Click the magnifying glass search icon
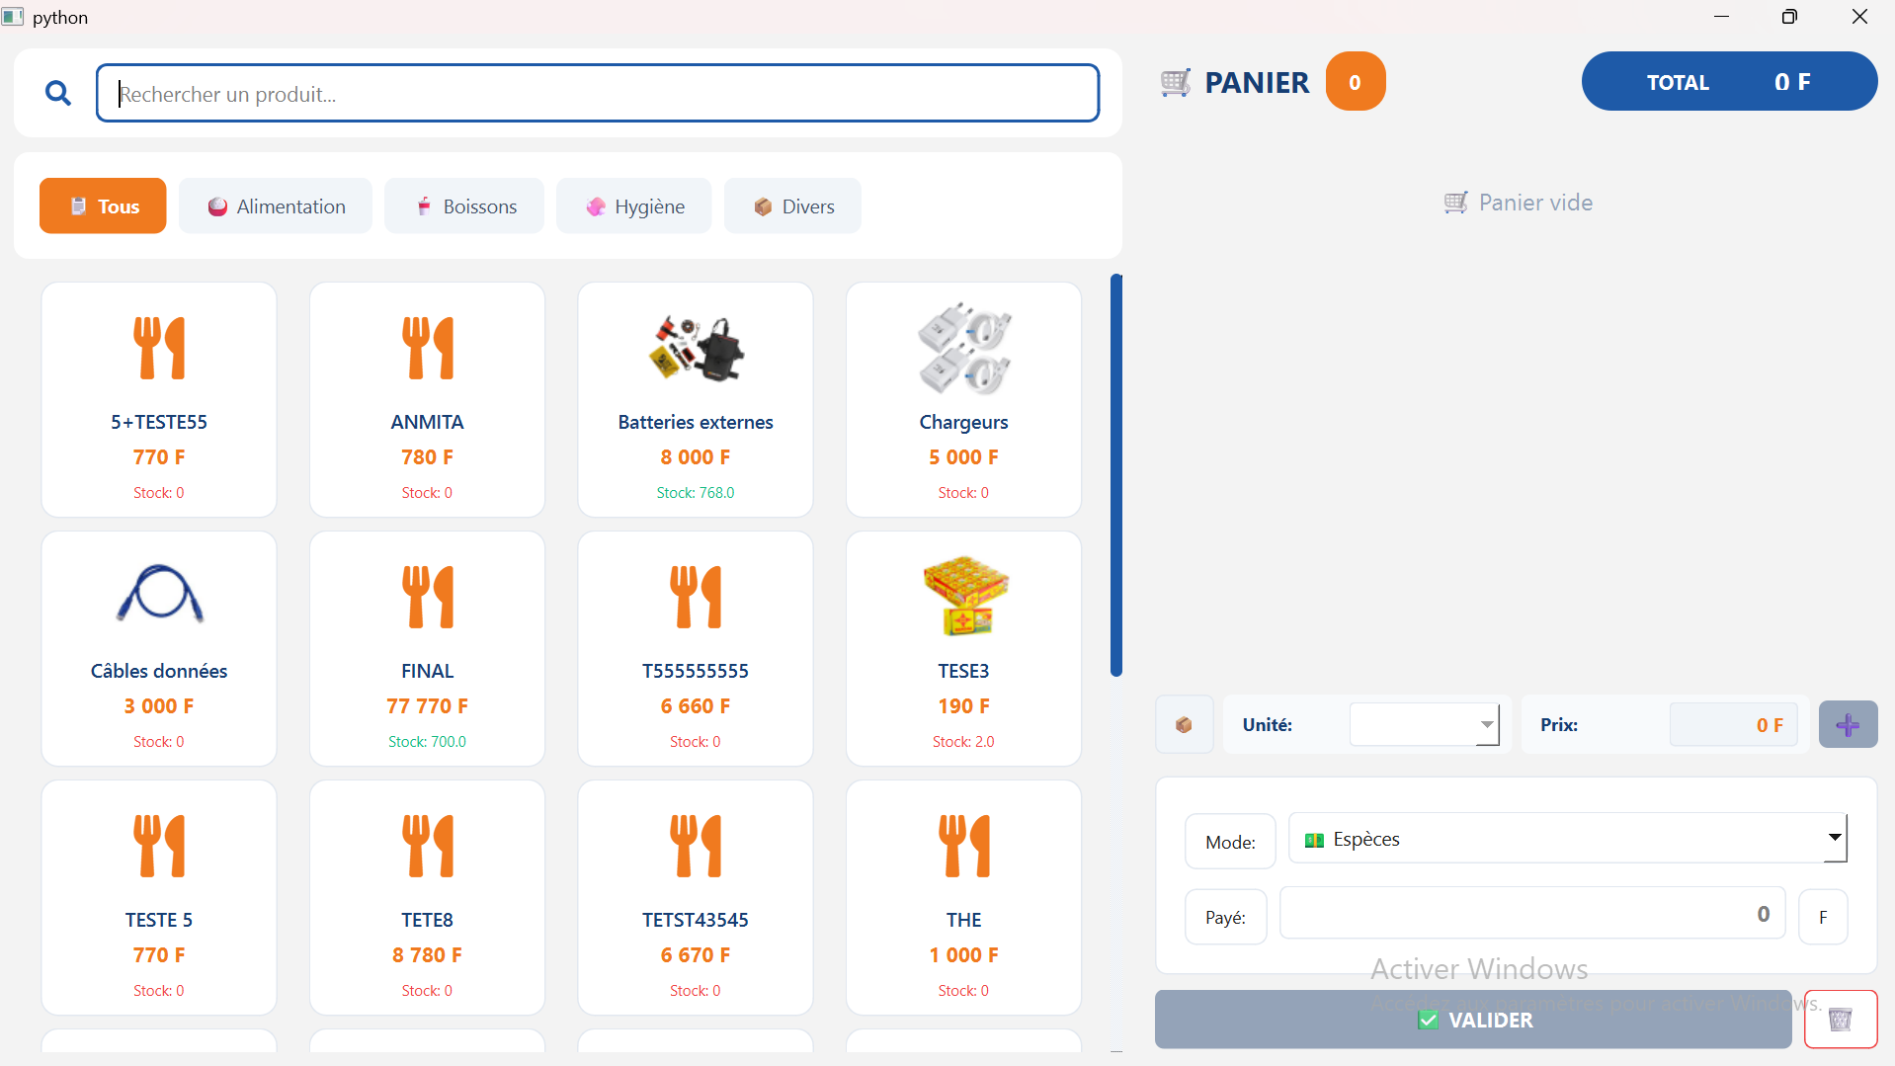 tap(58, 94)
